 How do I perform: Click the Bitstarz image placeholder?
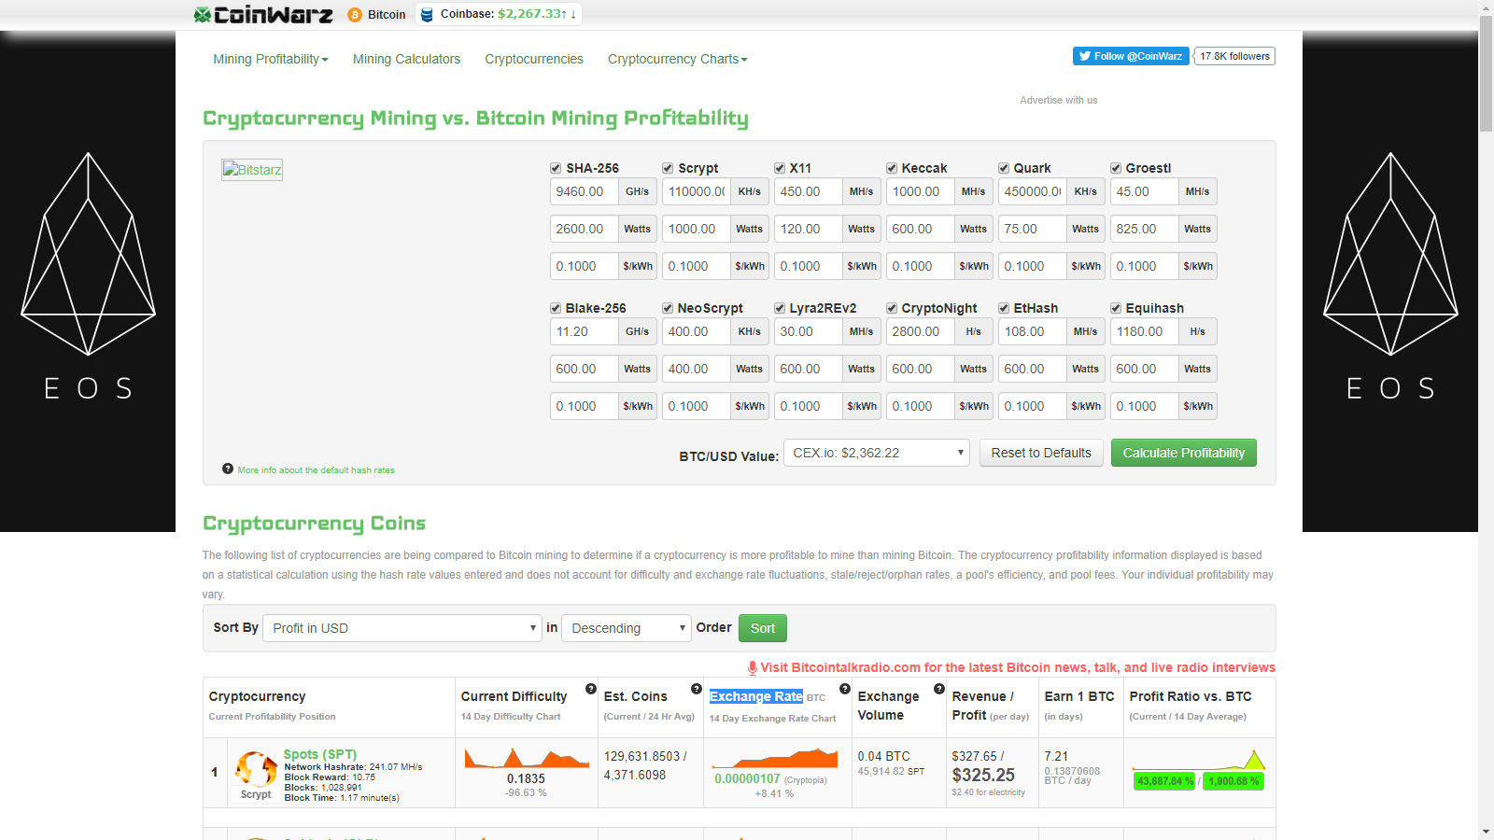252,170
